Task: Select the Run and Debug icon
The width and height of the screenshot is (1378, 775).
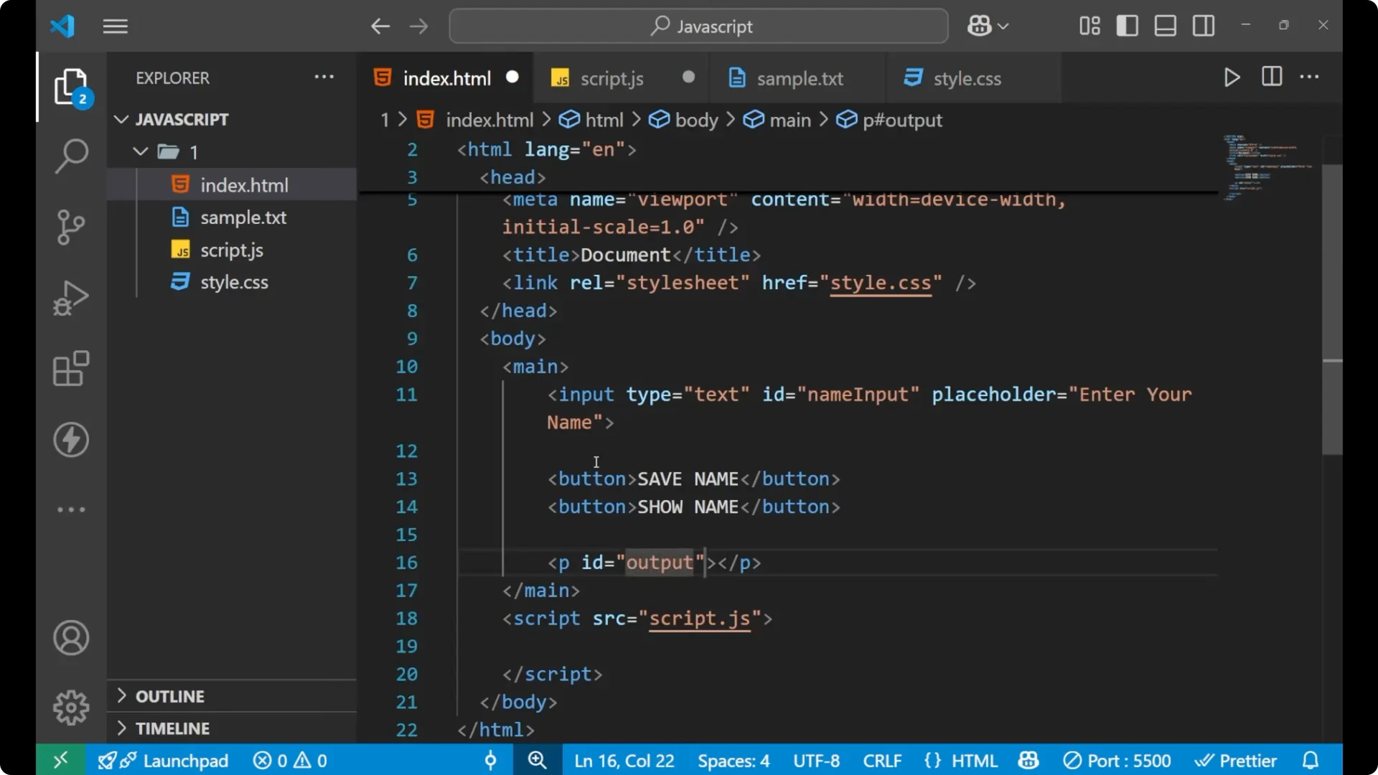Action: 71,298
